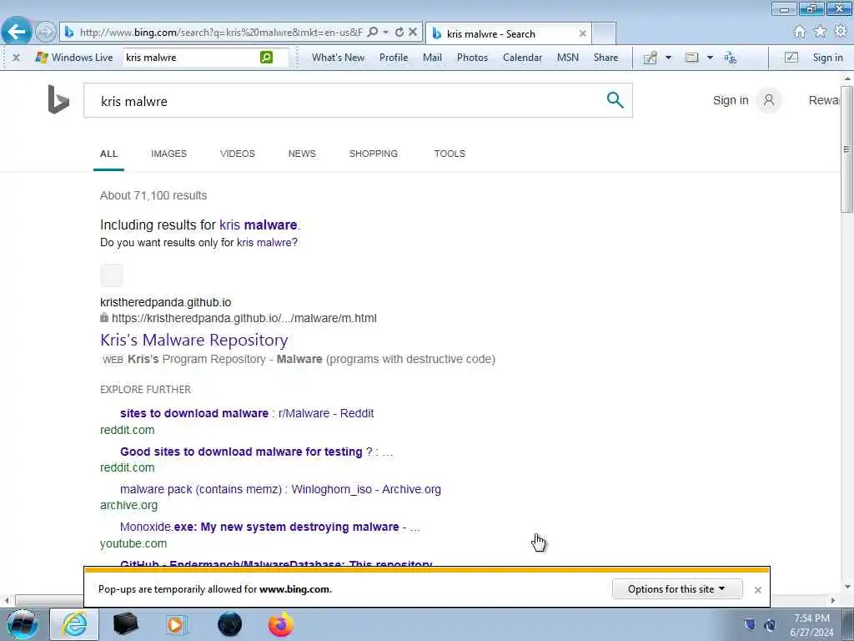Open the black box taskbar application
This screenshot has width=854, height=641.
pos(125,624)
